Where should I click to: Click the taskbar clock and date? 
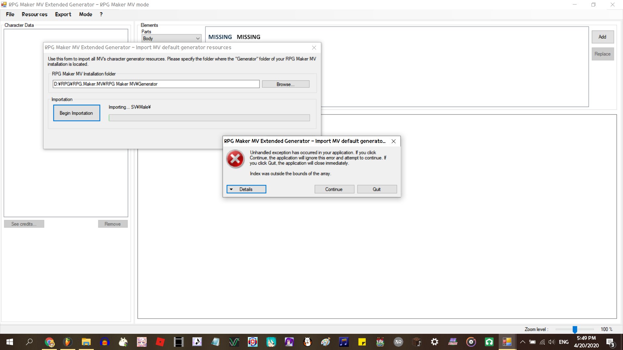pos(586,342)
